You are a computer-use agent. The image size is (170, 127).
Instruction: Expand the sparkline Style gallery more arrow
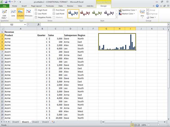tap(117, 17)
